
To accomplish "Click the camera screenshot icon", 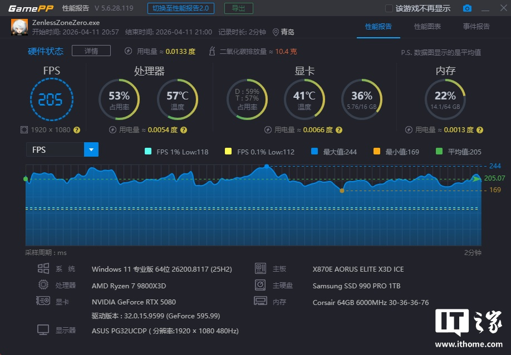I will point(467,8).
